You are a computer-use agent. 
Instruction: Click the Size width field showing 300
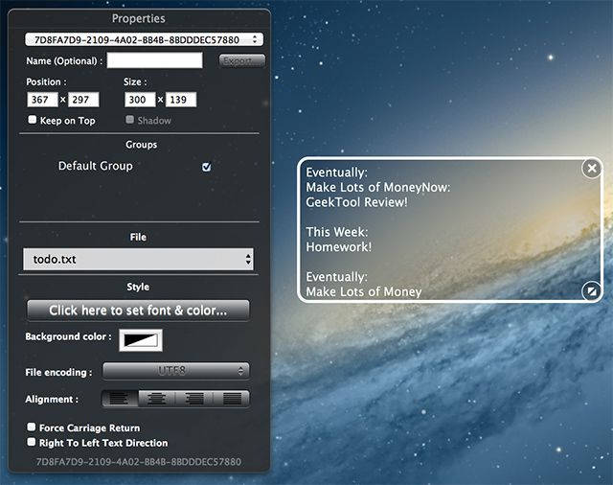click(x=140, y=100)
